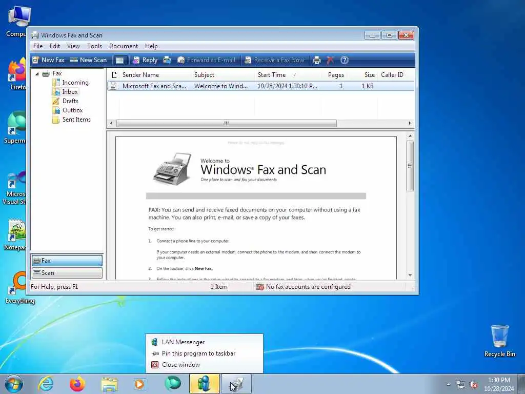Click Receive a Fax Now button
This screenshot has height=394, width=525.
click(x=275, y=60)
